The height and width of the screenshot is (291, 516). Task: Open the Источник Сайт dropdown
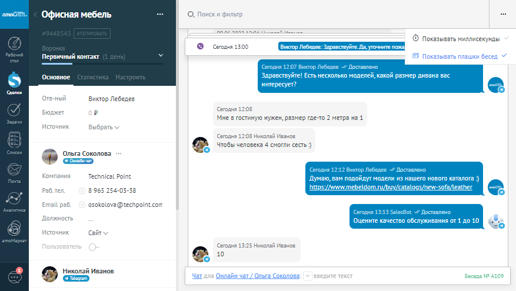98,233
